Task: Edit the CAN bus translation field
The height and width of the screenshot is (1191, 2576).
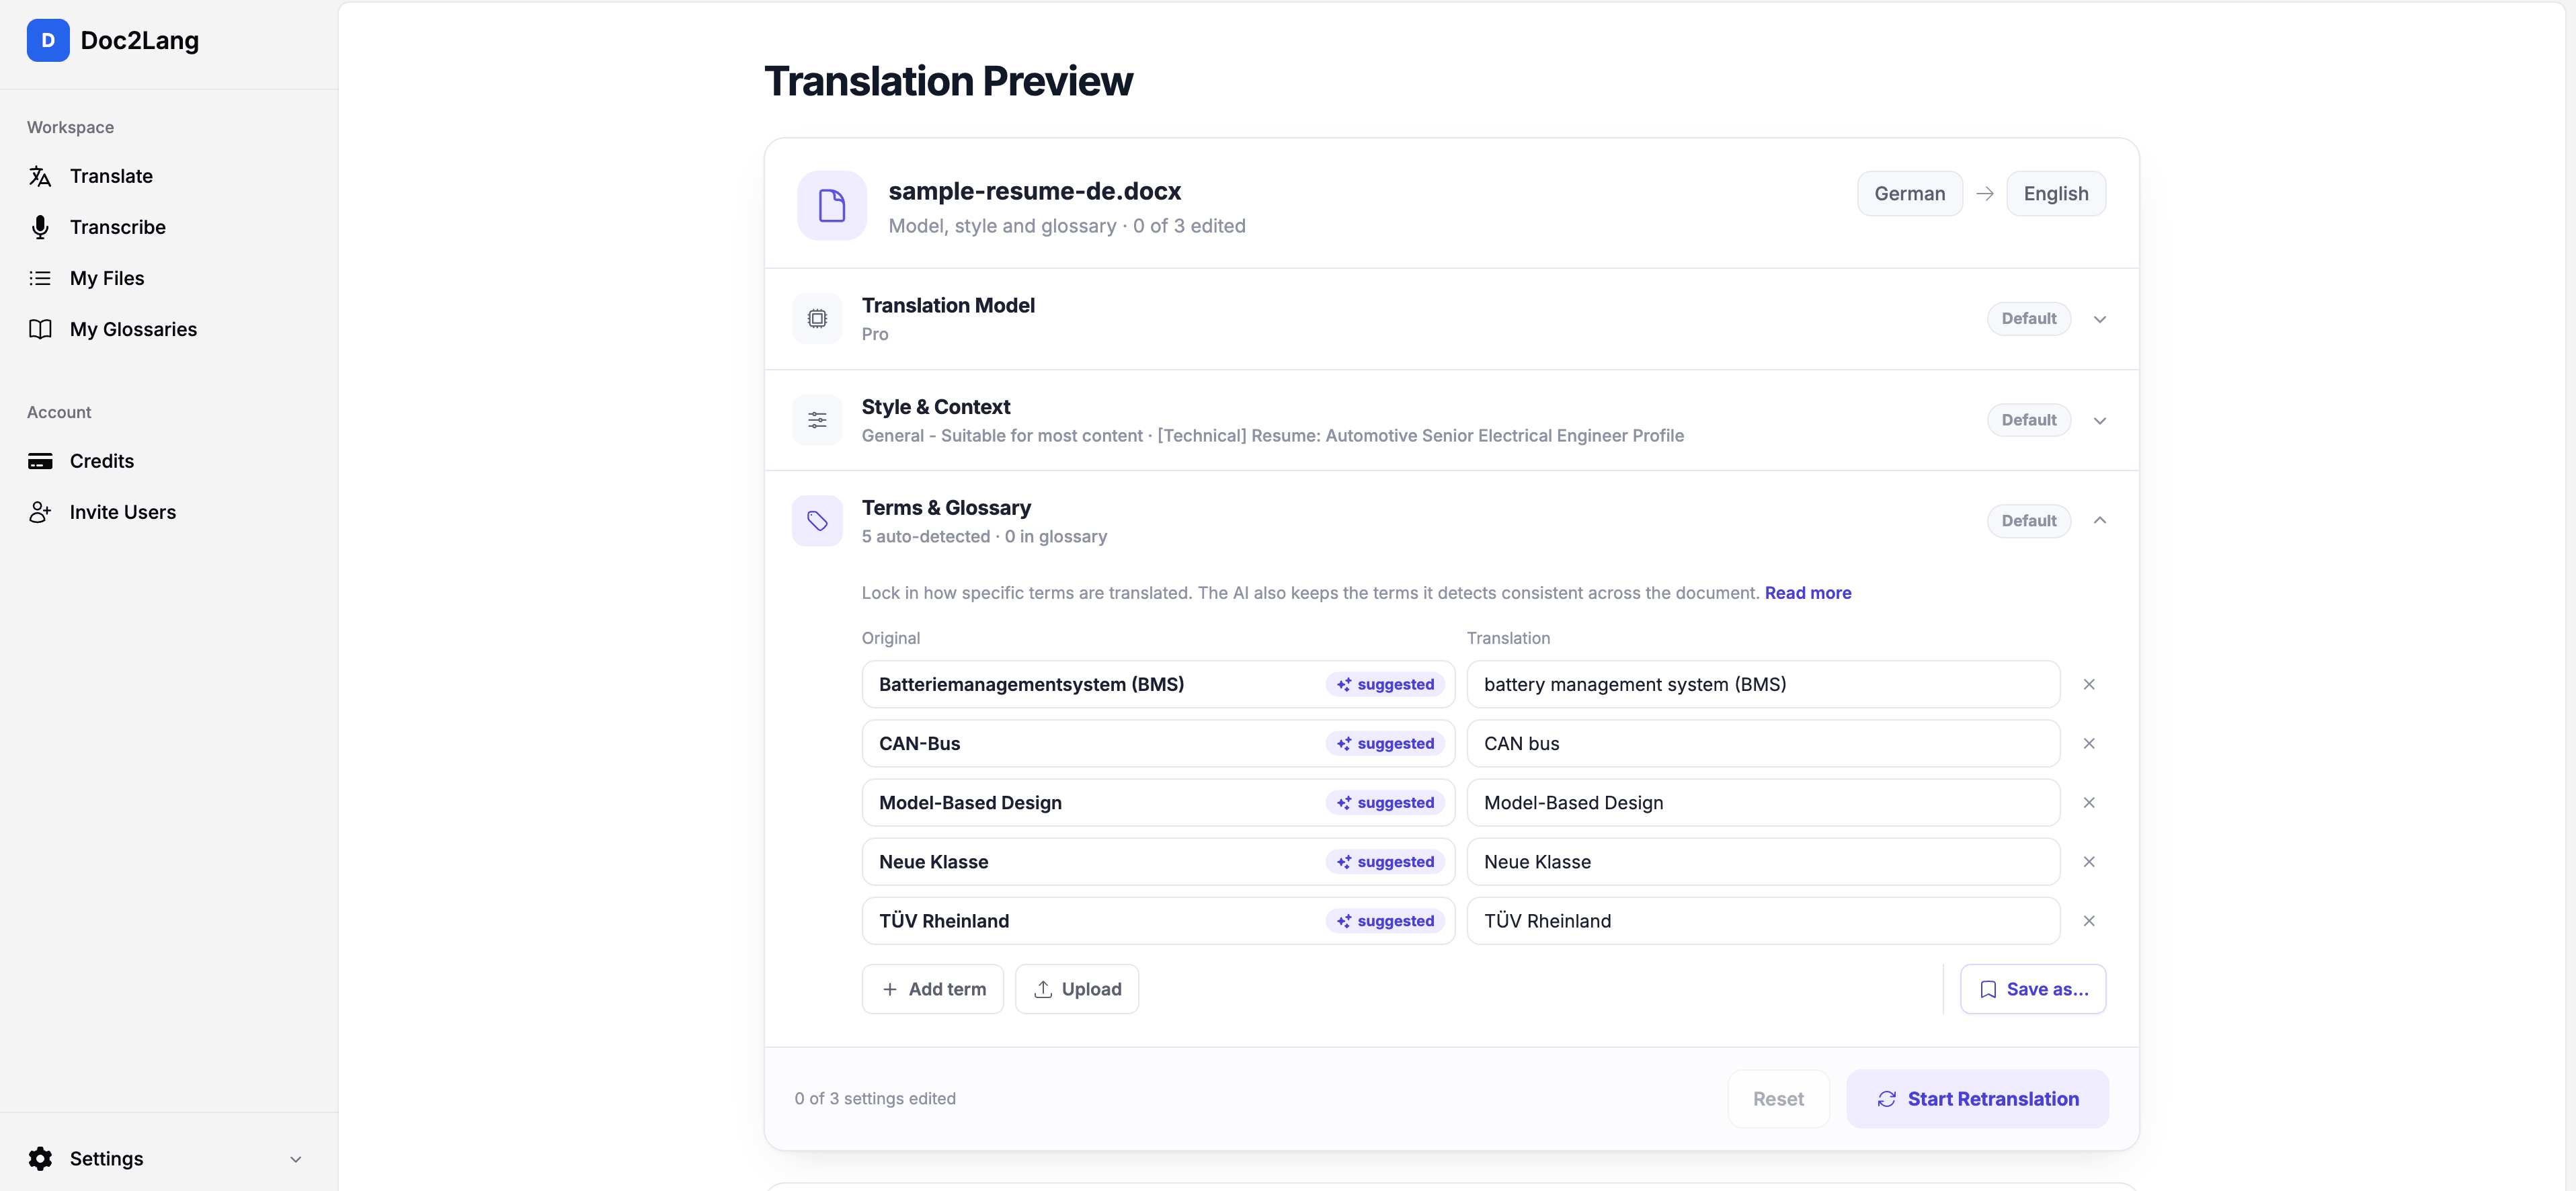Action: tap(1762, 743)
